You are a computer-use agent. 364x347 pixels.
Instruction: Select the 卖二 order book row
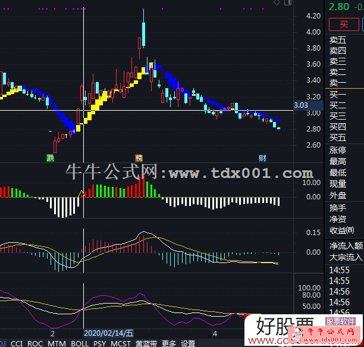click(x=338, y=72)
